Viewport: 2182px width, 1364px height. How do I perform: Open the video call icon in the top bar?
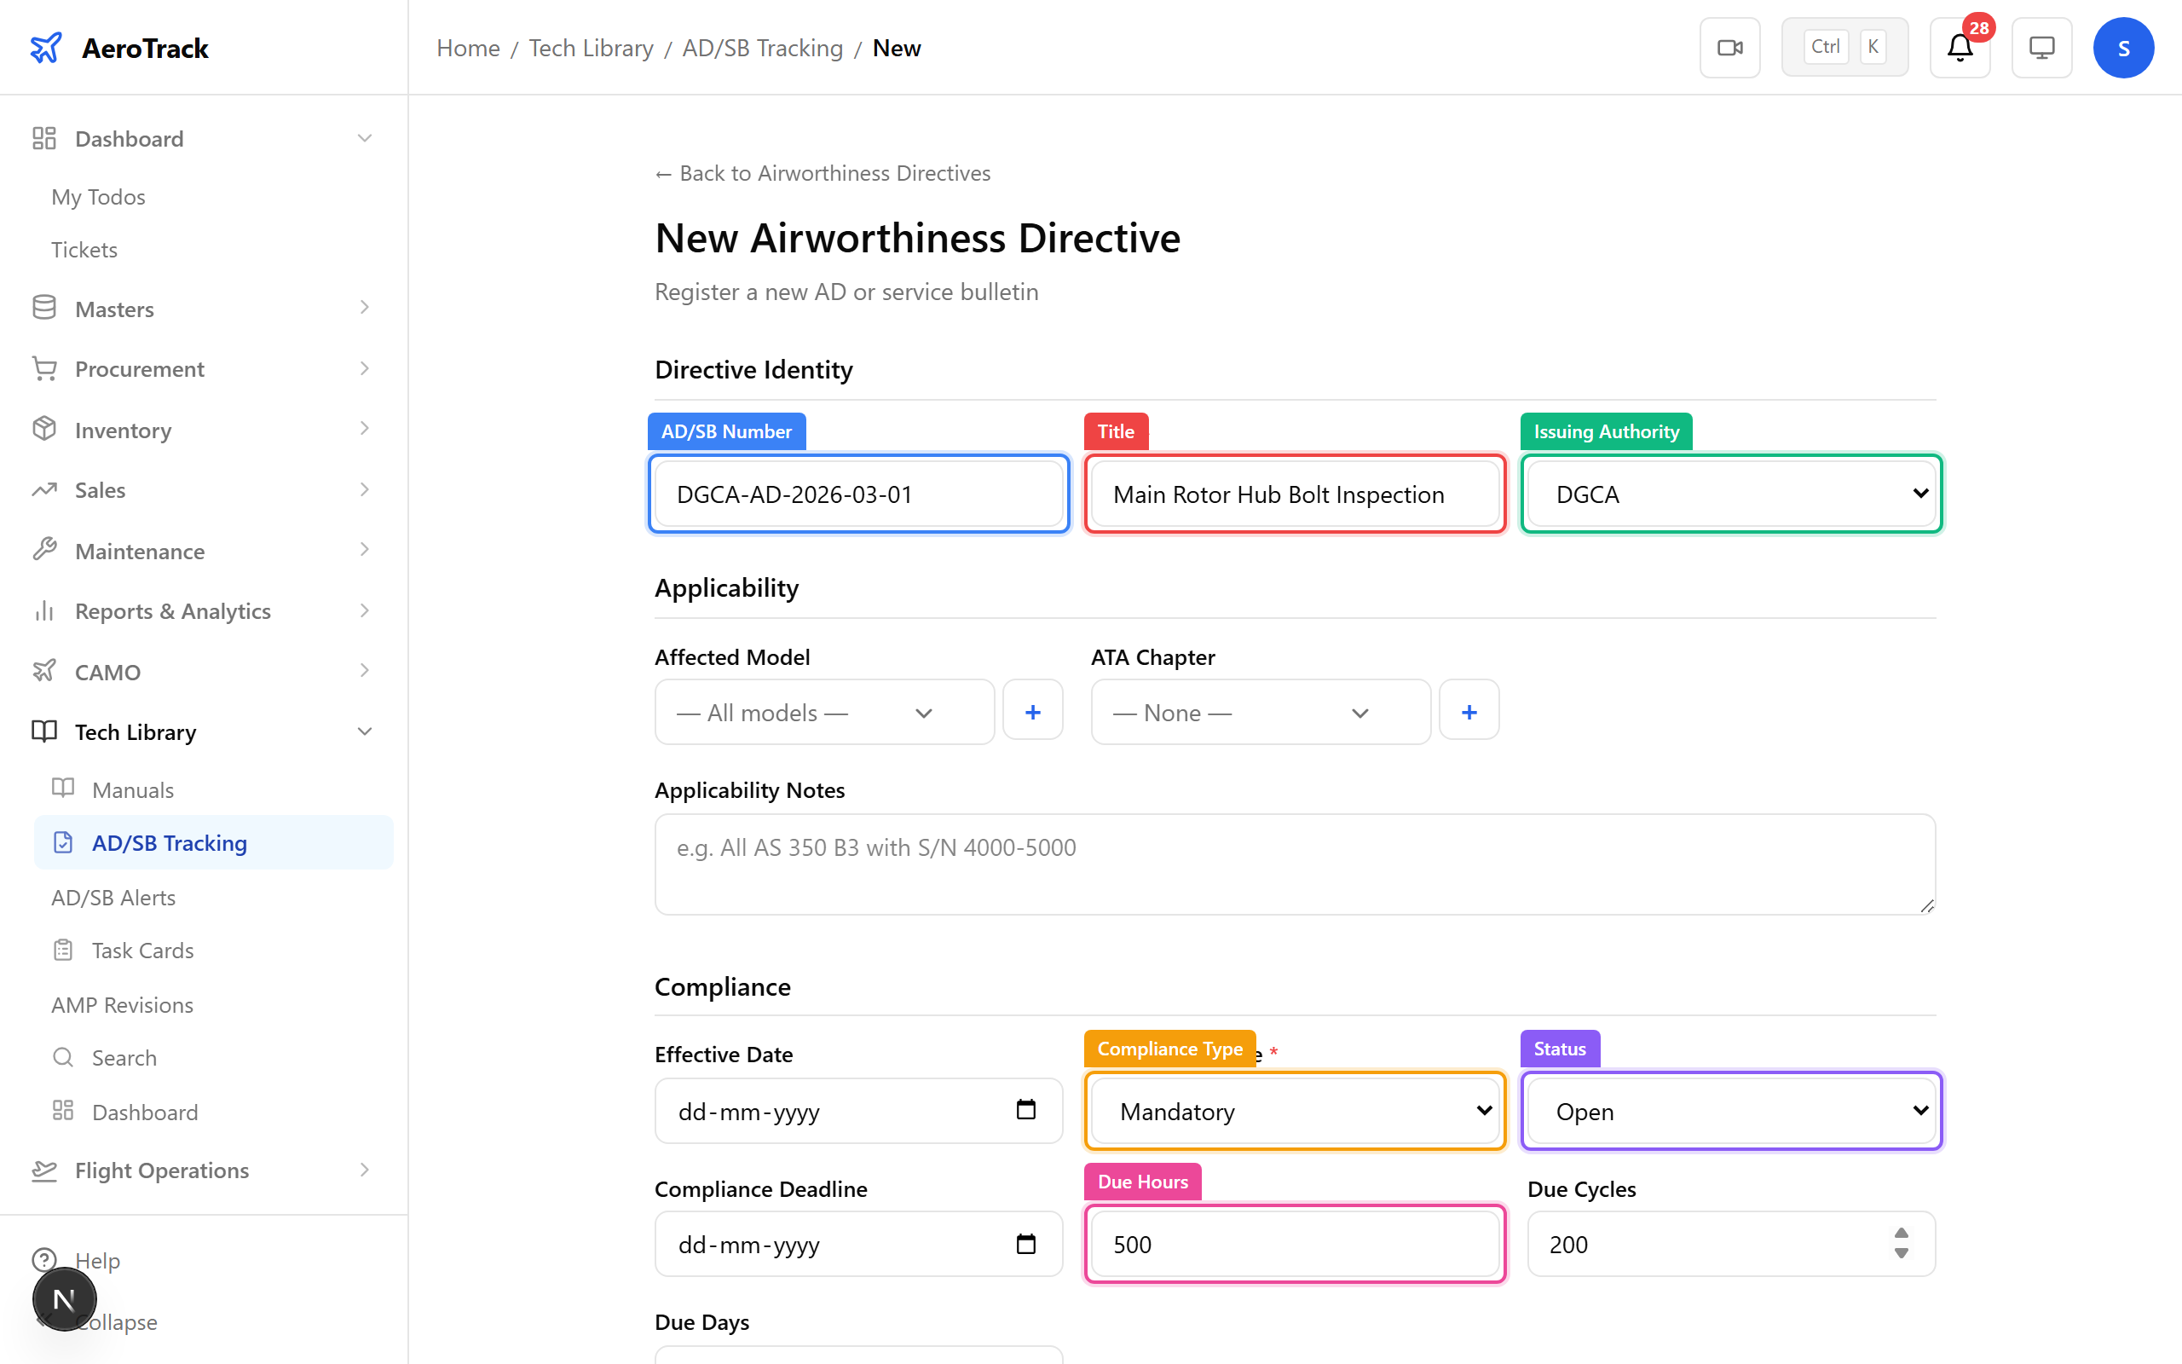[x=1729, y=47]
